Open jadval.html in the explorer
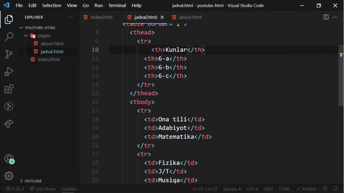Screen dimensions: 344x193 coord(52,51)
